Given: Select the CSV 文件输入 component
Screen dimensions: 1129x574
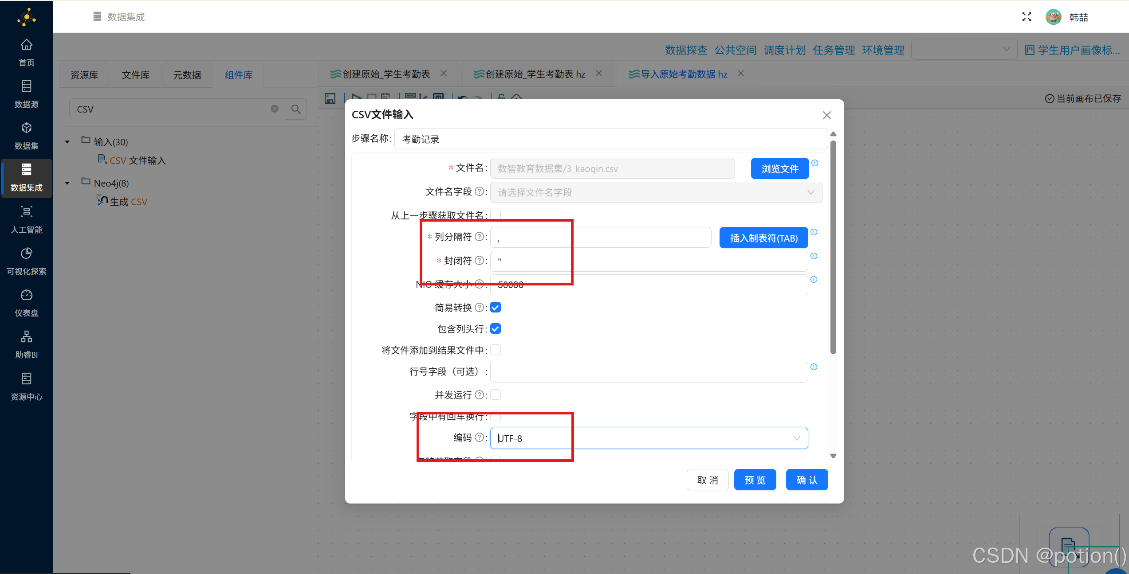Looking at the screenshot, I should coord(132,160).
